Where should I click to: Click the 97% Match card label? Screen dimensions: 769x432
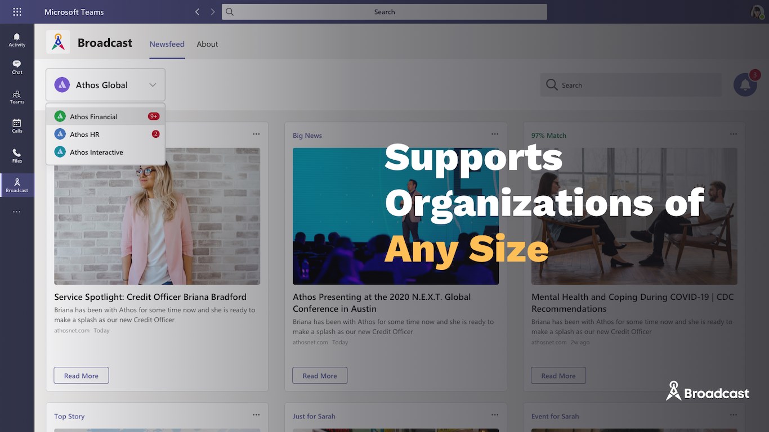click(549, 136)
